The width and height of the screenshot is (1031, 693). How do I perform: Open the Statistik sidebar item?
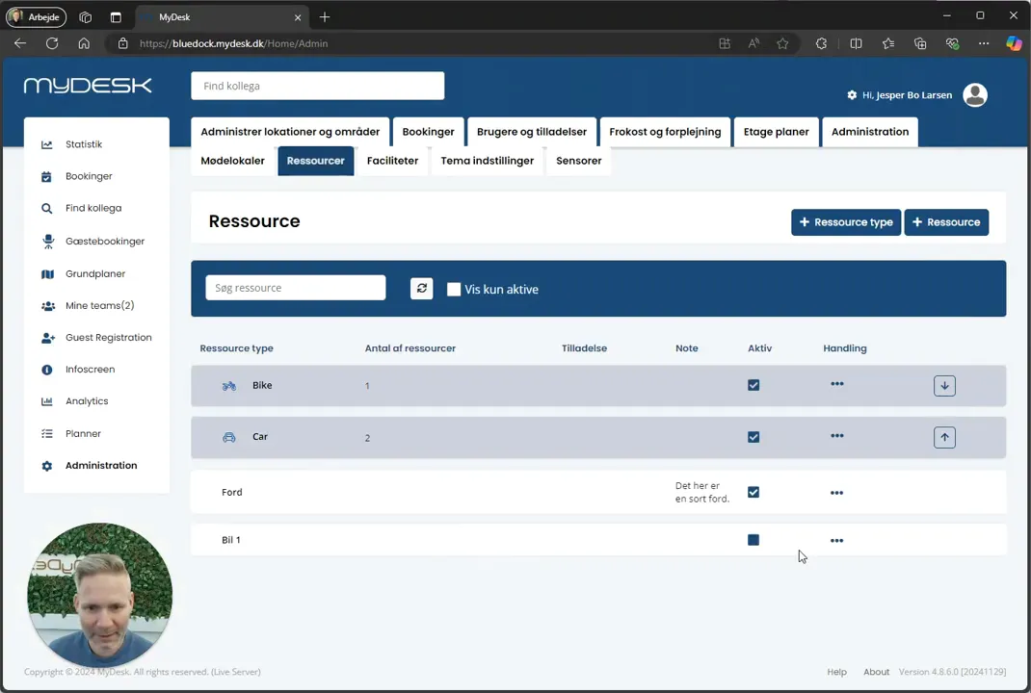pos(84,144)
